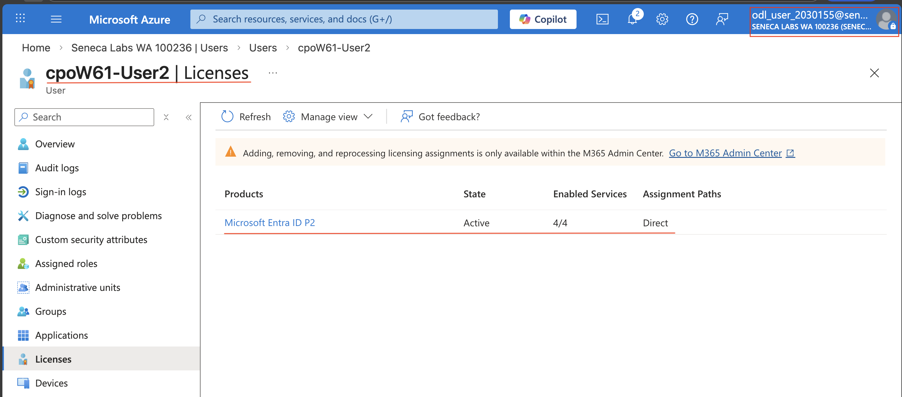Click the Refresh circular arrow icon
Screen dimensions: 902x397
(x=227, y=117)
